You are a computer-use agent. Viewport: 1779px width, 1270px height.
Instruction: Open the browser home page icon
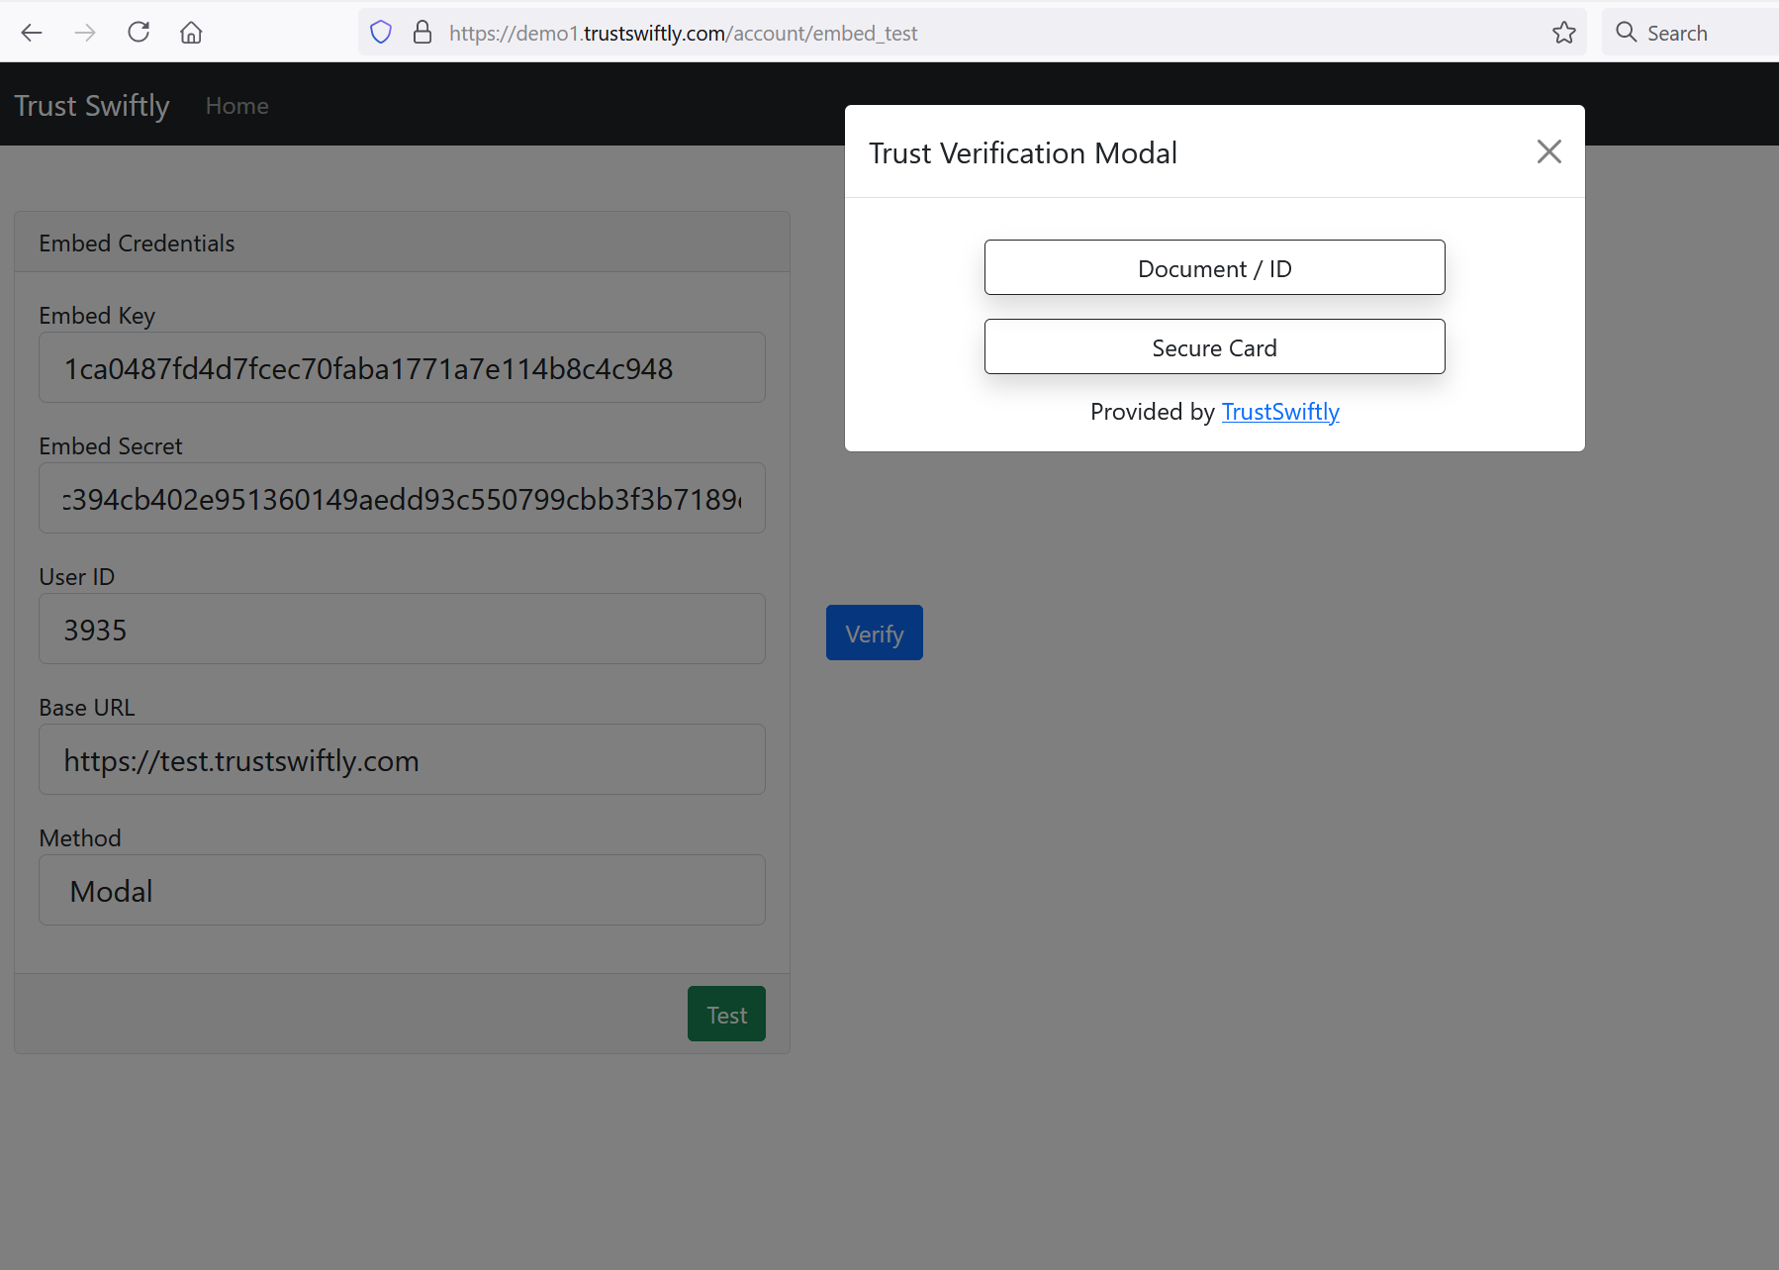(x=191, y=33)
